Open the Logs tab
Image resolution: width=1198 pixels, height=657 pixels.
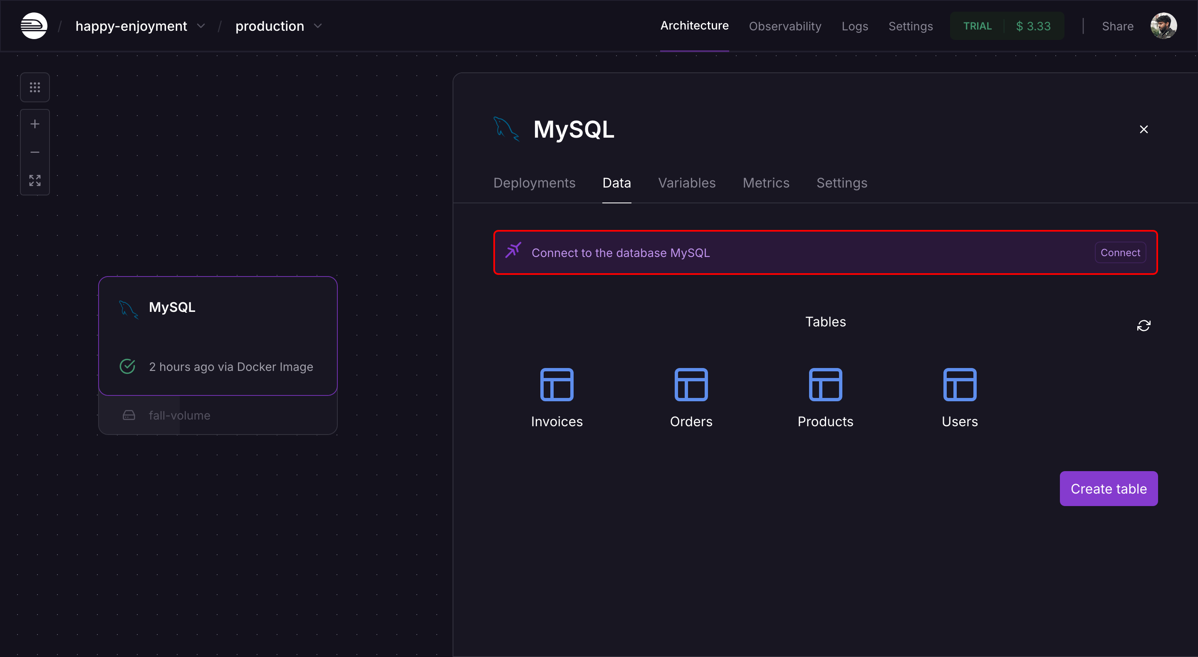855,26
